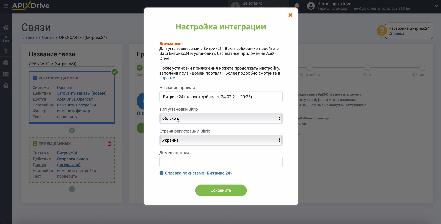The image size is (441, 224).
Task: Open Справка по системе Битрикс 24 link
Action: 199,173
